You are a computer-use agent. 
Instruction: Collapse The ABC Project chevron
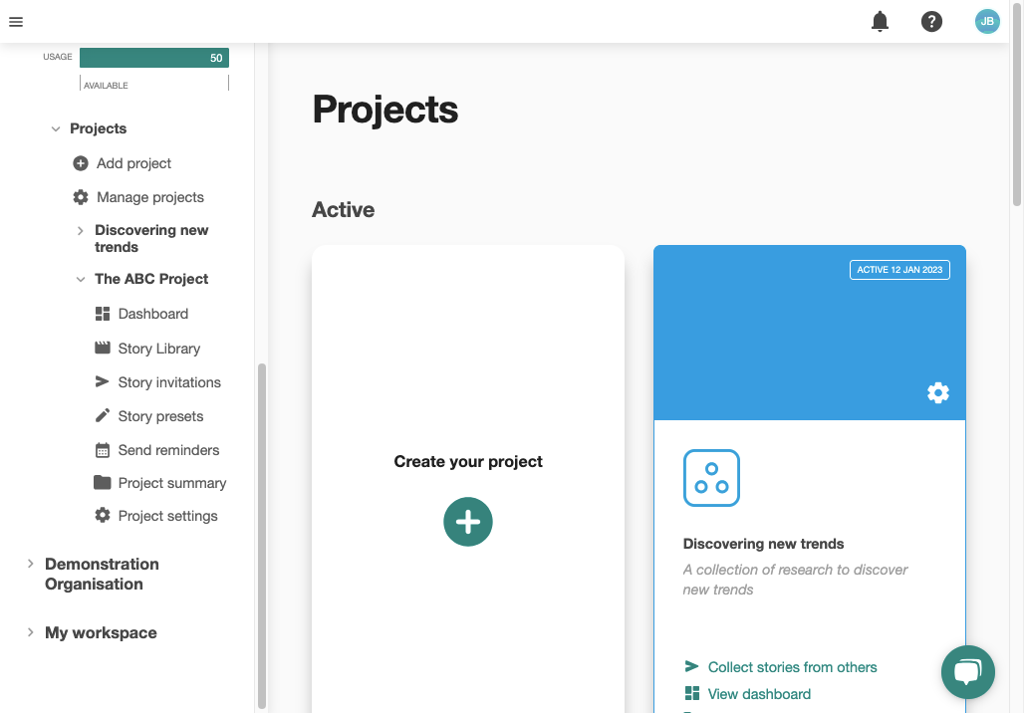pyautogui.click(x=81, y=280)
